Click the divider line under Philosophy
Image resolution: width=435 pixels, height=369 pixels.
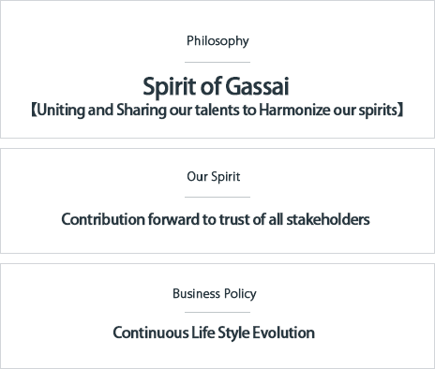217,62
